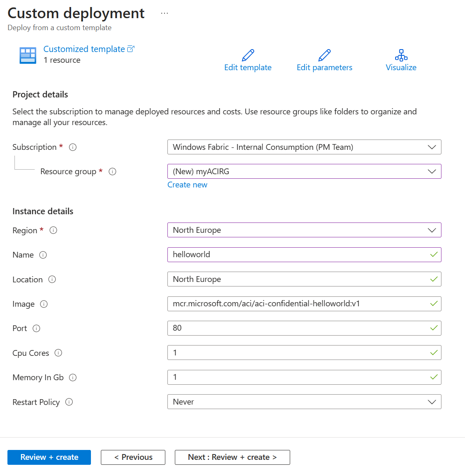This screenshot has width=465, height=471.
Task: Open the Region dropdown
Action: coord(432,230)
